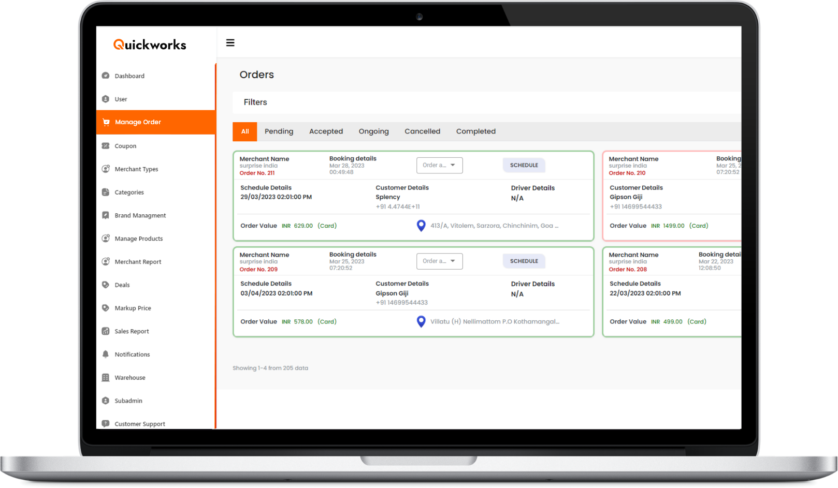Click SCHEDULE button on Order No. 209
Screen dimensions: 838x488
point(524,261)
